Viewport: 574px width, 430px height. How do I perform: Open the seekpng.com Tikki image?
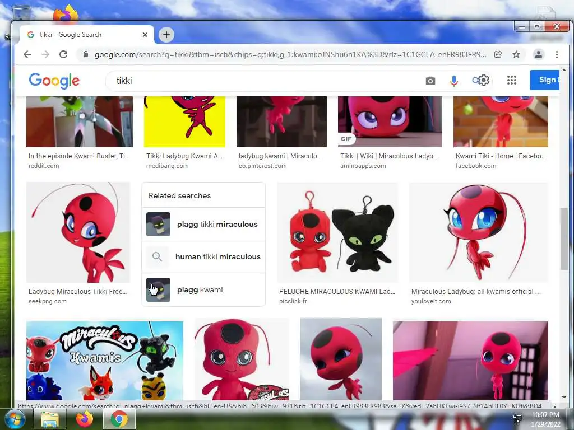pos(78,232)
